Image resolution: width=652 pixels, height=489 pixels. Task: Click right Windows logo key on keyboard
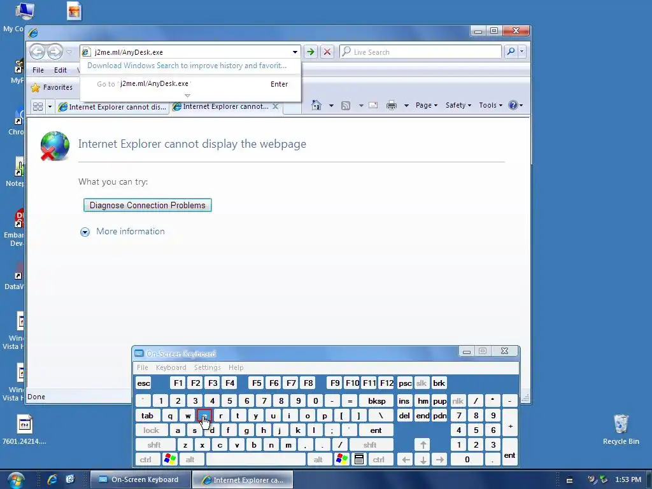342,460
